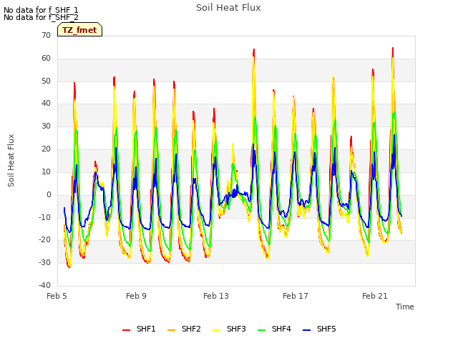The width and height of the screenshot is (458, 343).
Task: Click the Feb 9 x-axis tick label
Action: (x=136, y=296)
